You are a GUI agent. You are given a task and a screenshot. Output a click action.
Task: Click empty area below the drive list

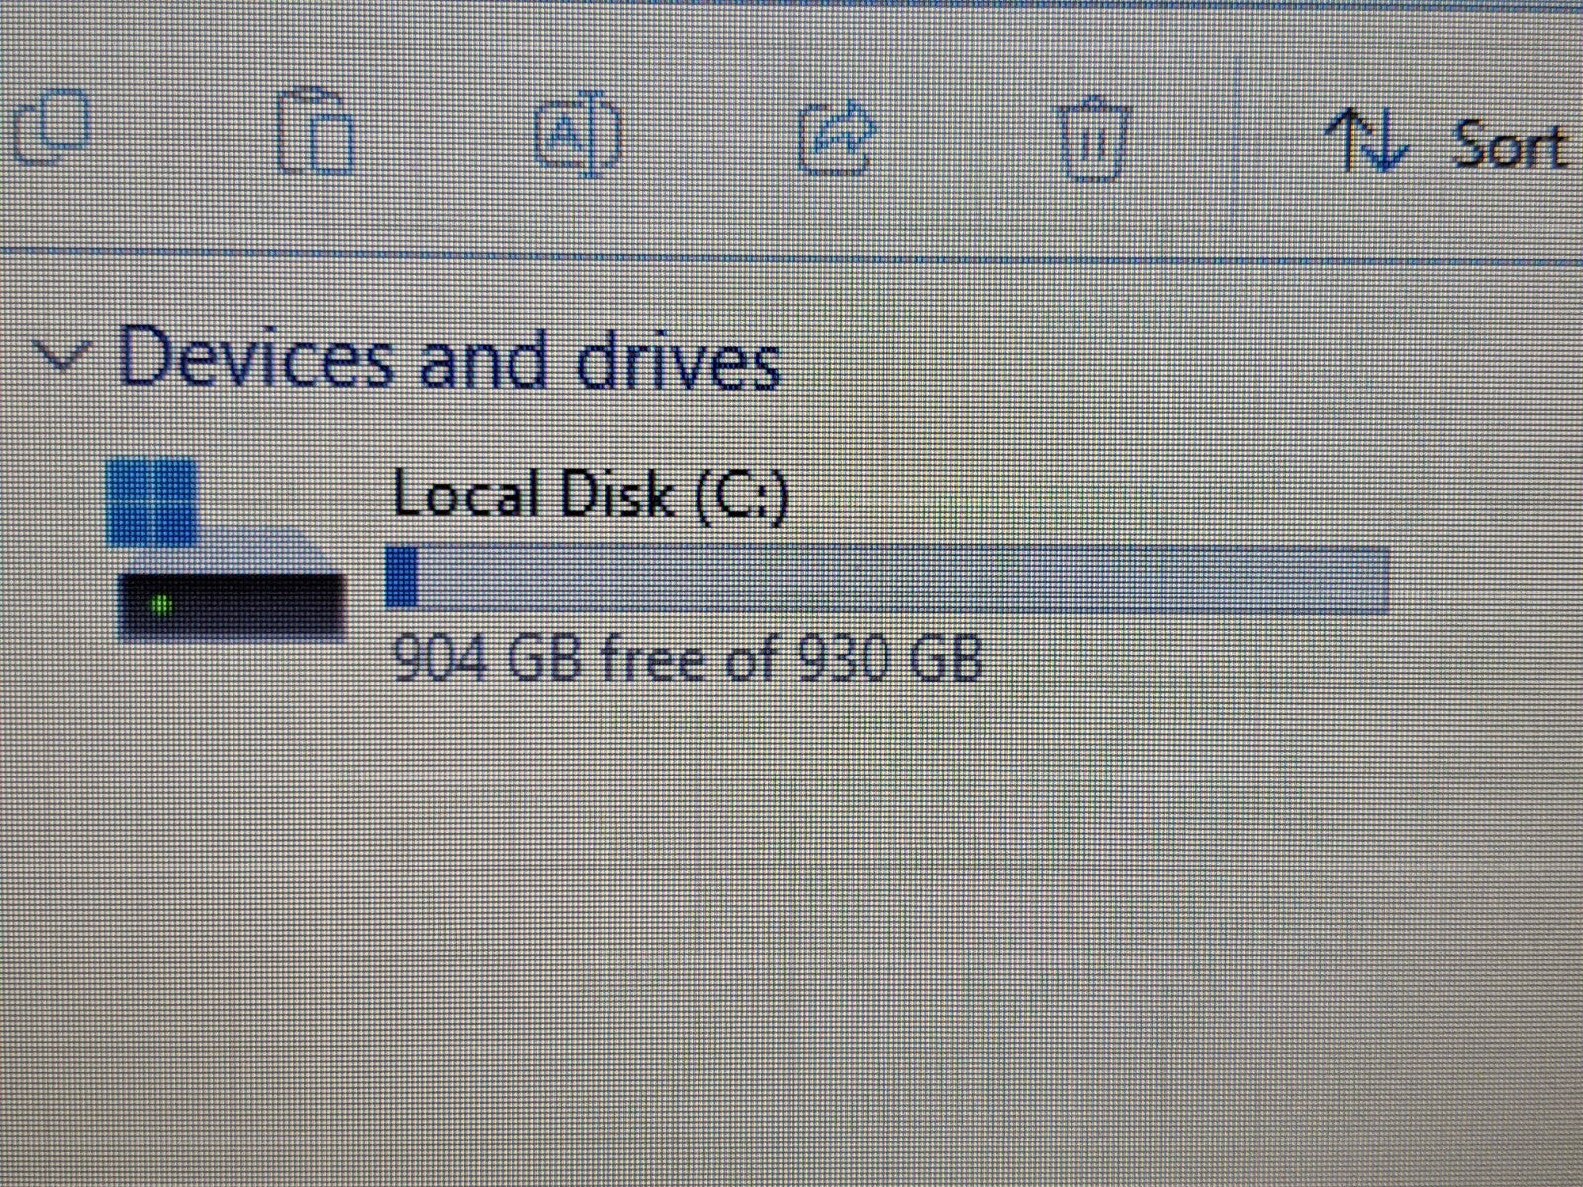791,940
